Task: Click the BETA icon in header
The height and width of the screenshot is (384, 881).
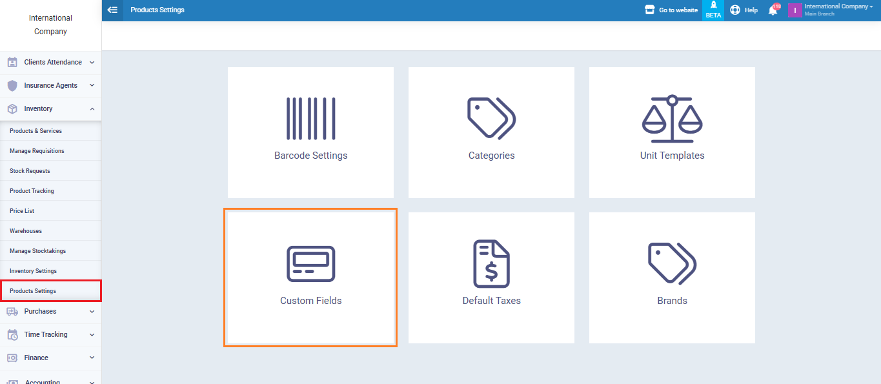Action: (713, 10)
